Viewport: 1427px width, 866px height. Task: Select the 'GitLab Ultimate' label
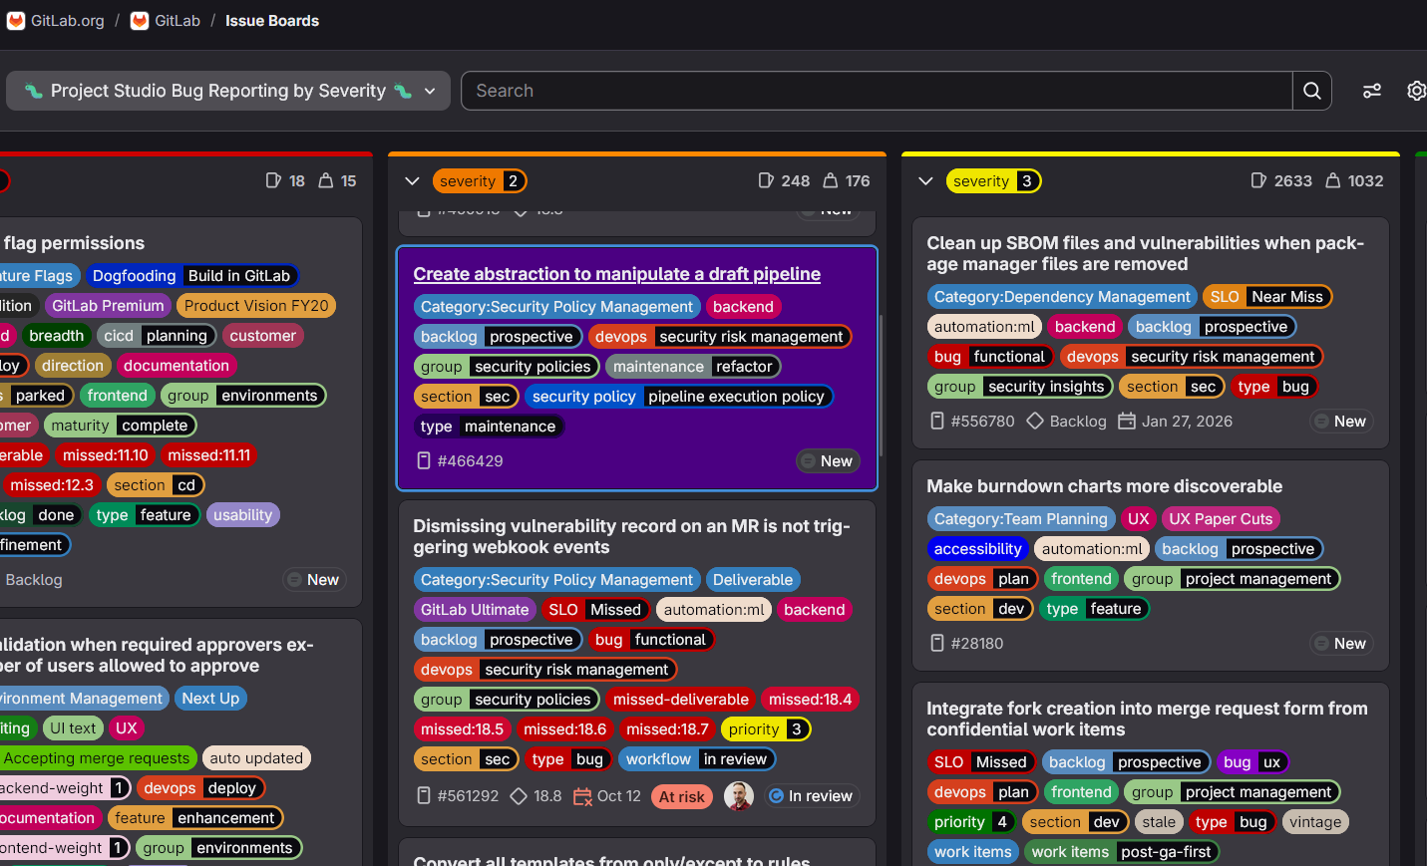tap(475, 610)
